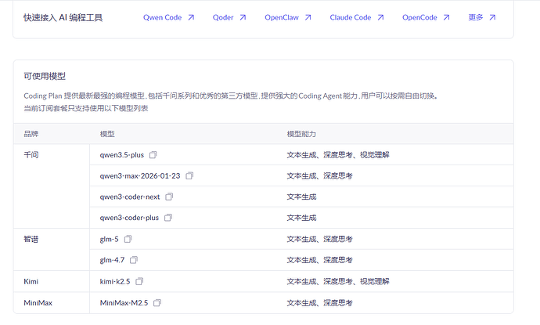
Task: Click the 模型能力 column header
Action: pos(301,134)
